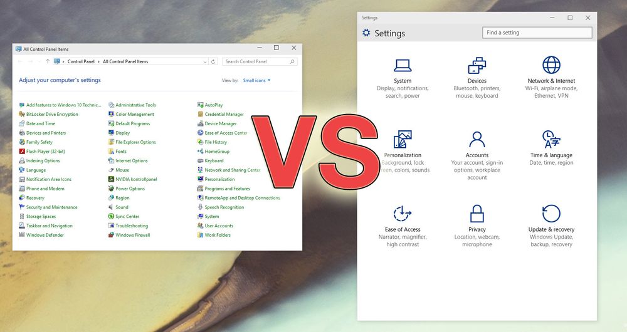Open Internet Options link
This screenshot has height=332, width=627.
click(132, 160)
